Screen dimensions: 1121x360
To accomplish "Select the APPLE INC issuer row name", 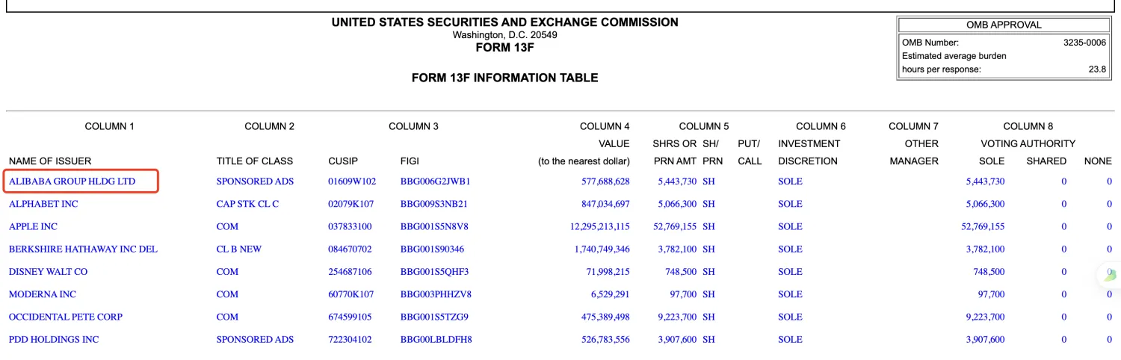I will click(x=33, y=226).
